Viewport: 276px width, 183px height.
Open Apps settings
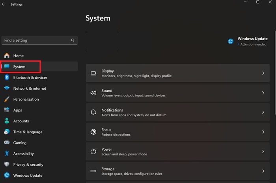tap(39, 110)
